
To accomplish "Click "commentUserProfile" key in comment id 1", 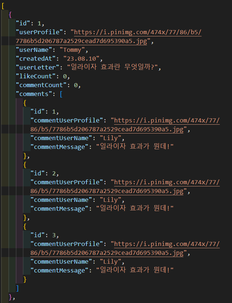I will 67,120.
